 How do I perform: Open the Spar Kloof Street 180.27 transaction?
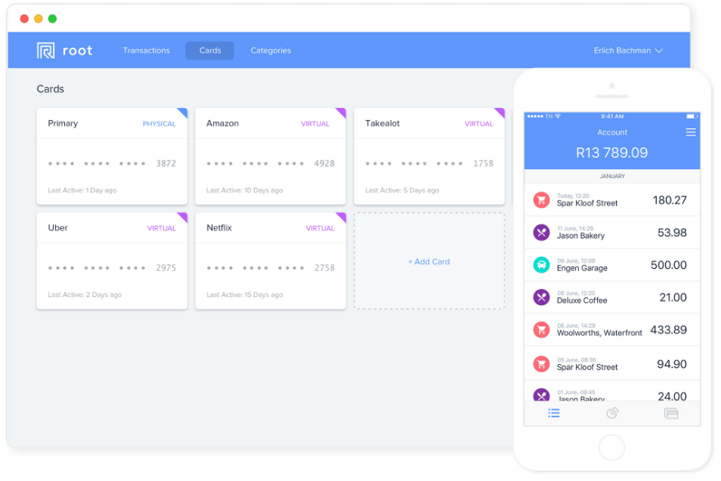[612, 200]
